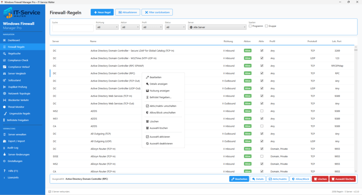Select the Server-Vergleich icon

coord(4,74)
